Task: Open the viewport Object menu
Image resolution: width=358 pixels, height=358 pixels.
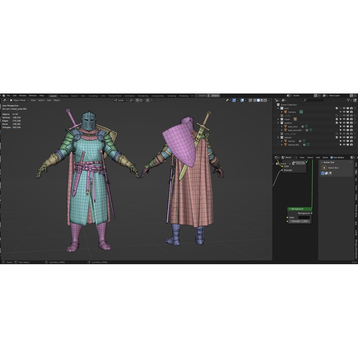Action: [57, 100]
